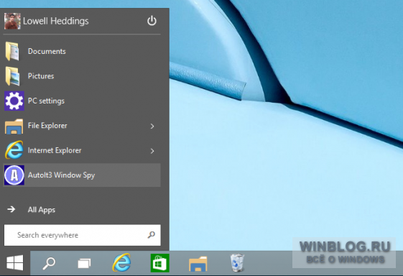Screen dimensions: 403x276
Task: Select the Documents label in Start menu
Action: (47, 51)
